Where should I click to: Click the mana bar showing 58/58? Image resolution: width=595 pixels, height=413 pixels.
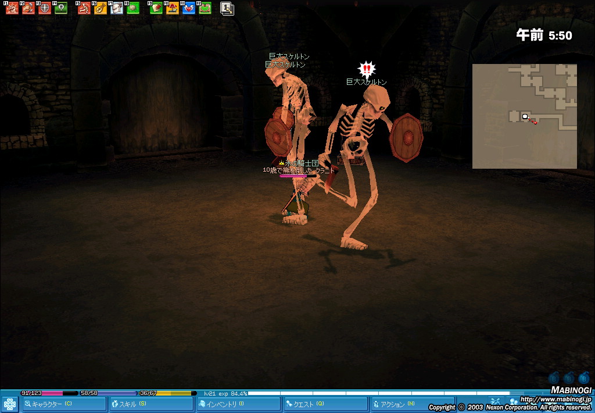109,393
